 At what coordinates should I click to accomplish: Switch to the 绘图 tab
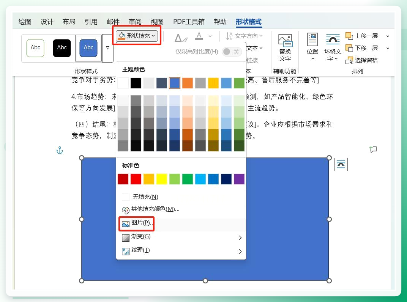(x=25, y=22)
